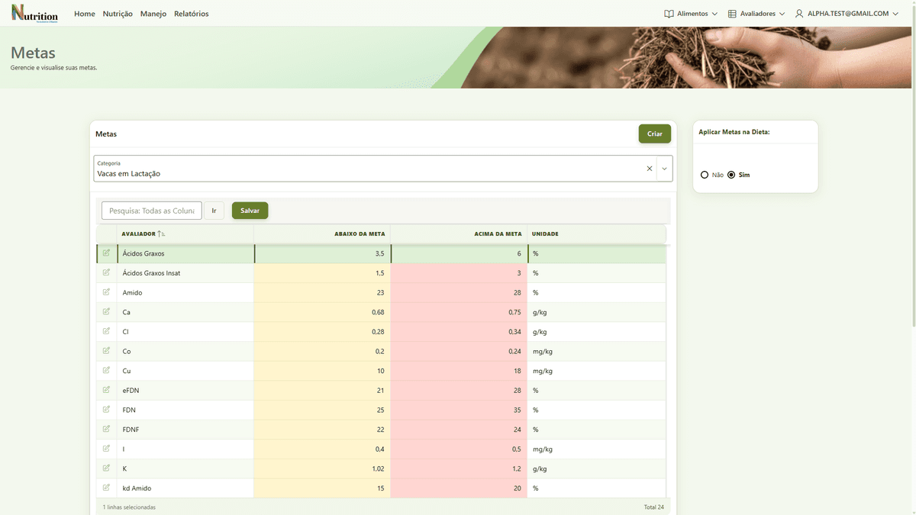This screenshot has height=515, width=916.
Task: Open the edit icon next to Ca
Action: tap(106, 311)
